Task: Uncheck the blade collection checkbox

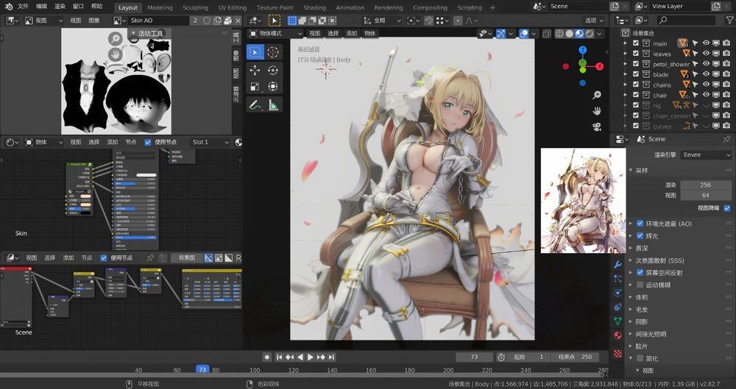Action: point(636,74)
